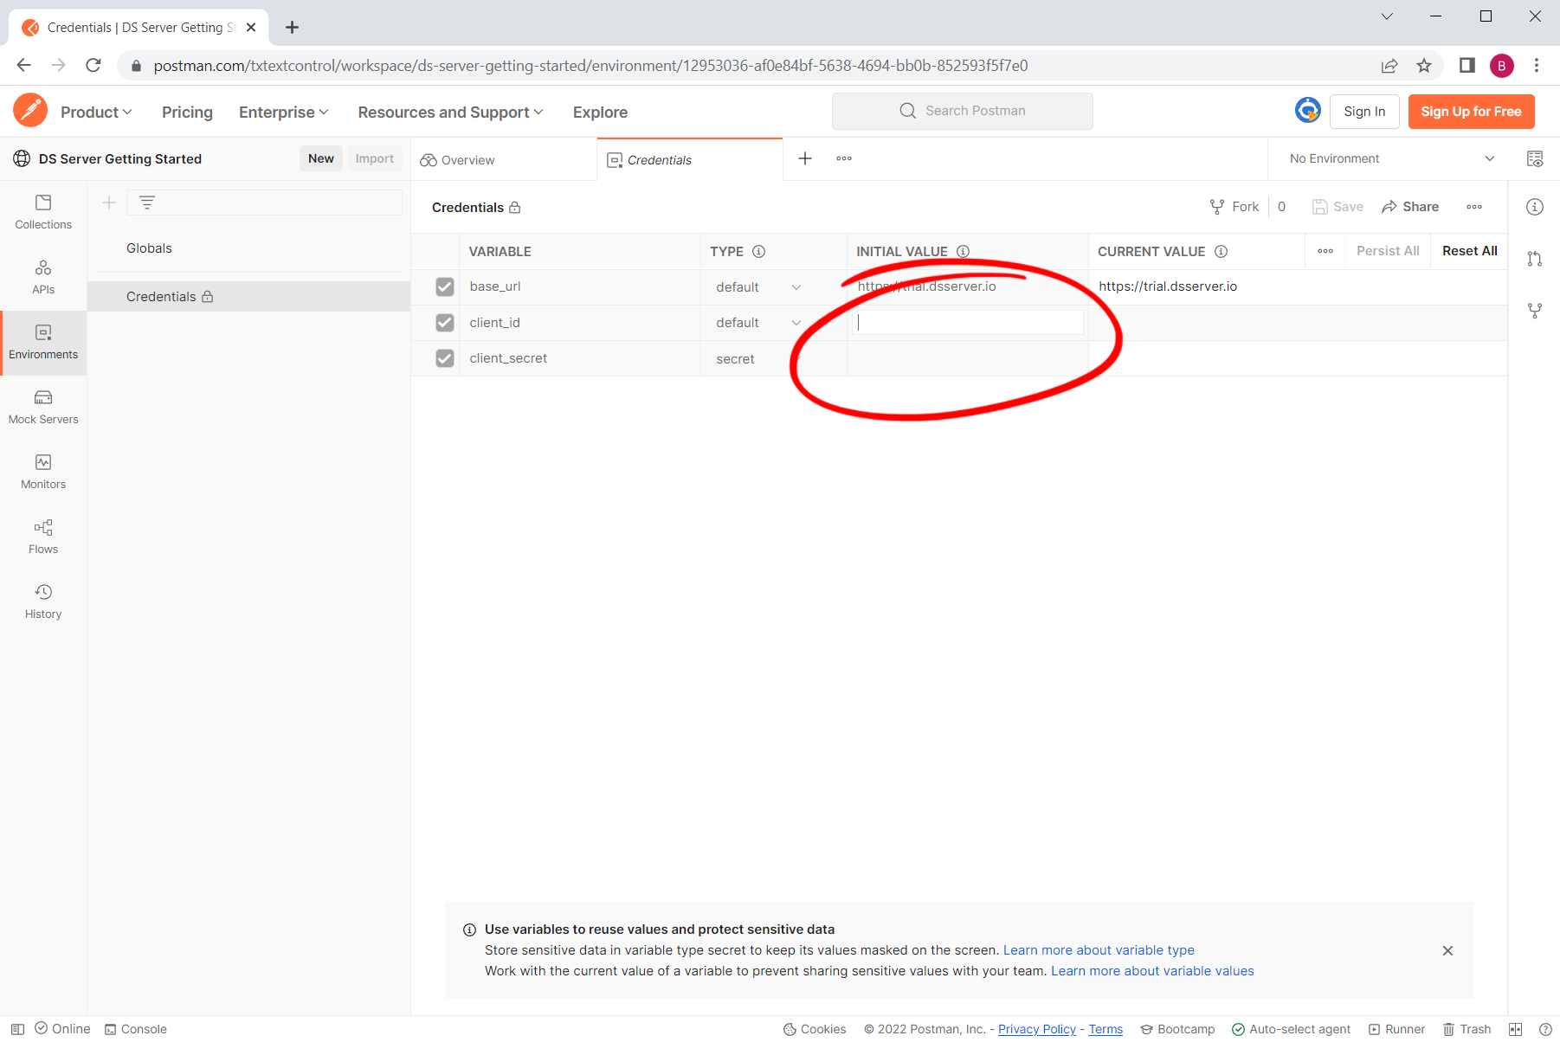Image resolution: width=1560 pixels, height=1042 pixels.
Task: Expand the Product menu
Action: 96,113
